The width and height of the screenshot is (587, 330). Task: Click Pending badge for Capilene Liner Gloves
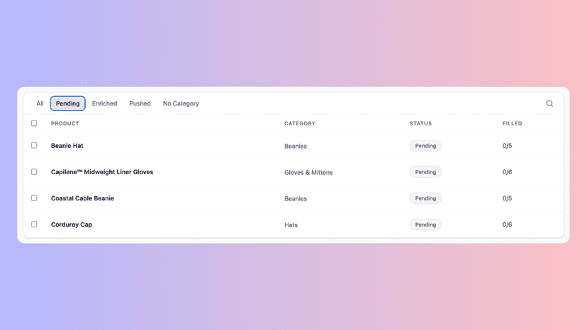(x=425, y=172)
